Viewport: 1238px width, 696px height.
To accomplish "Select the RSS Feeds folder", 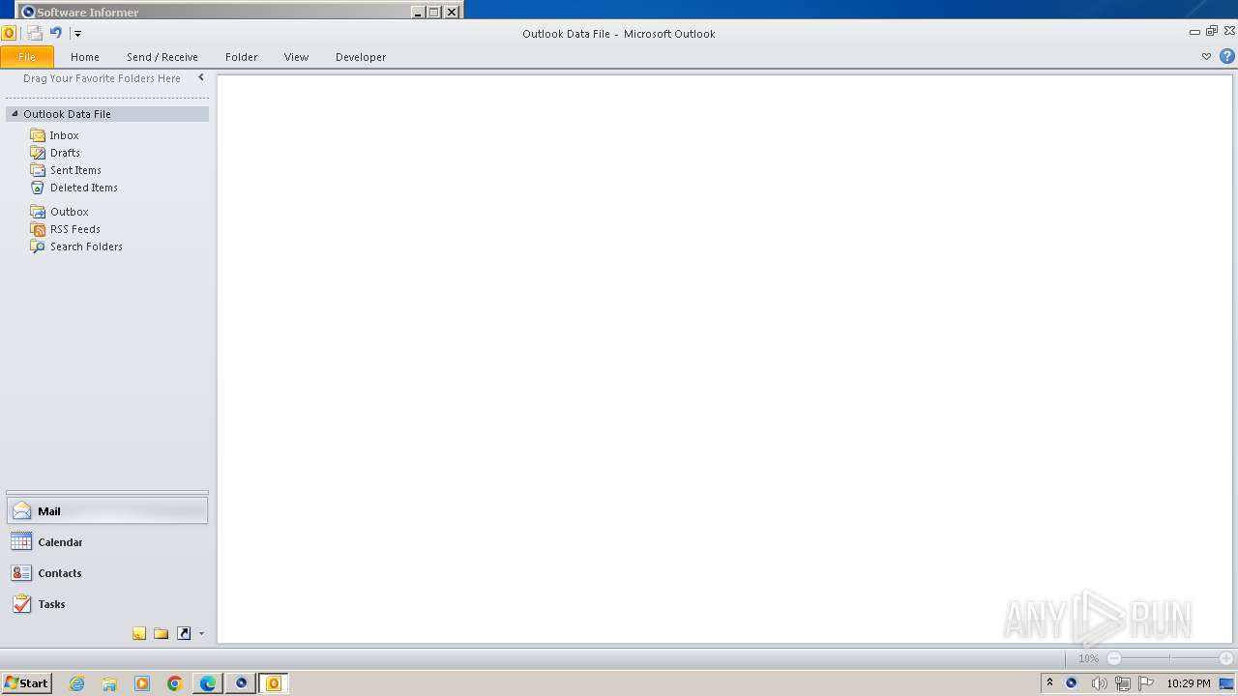I will click(75, 229).
